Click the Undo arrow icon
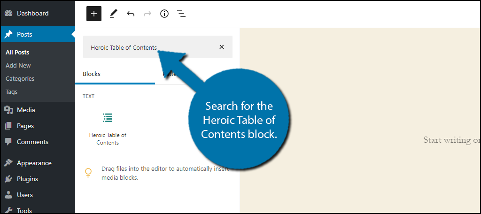The image size is (481, 214). click(x=131, y=14)
